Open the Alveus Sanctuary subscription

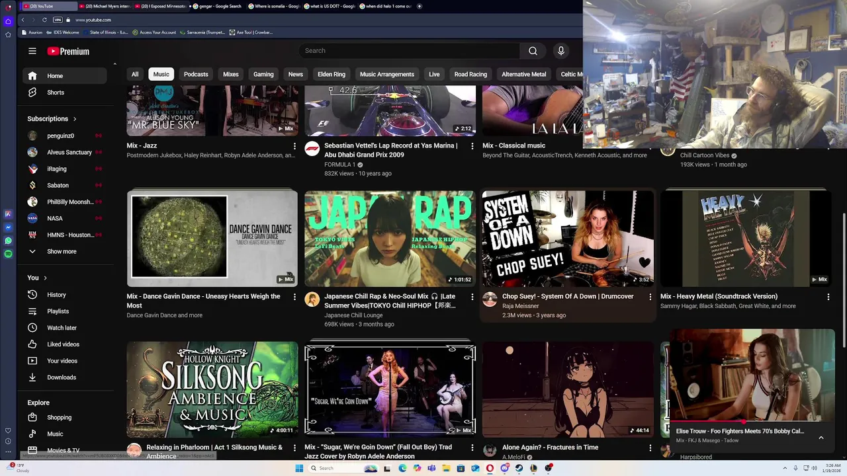[64, 153]
